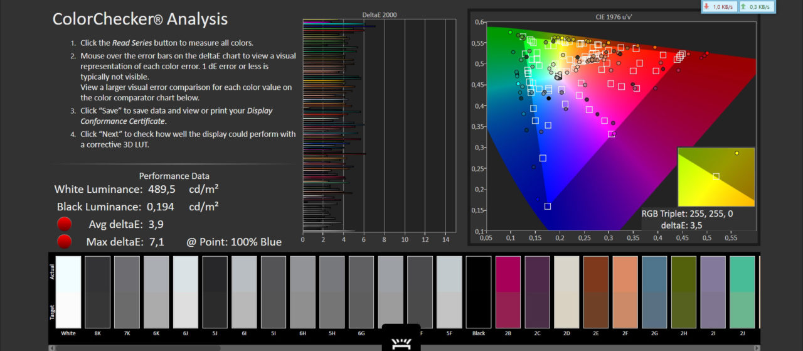Click the meter light icon at bottom center
The width and height of the screenshot is (803, 351).
click(400, 342)
